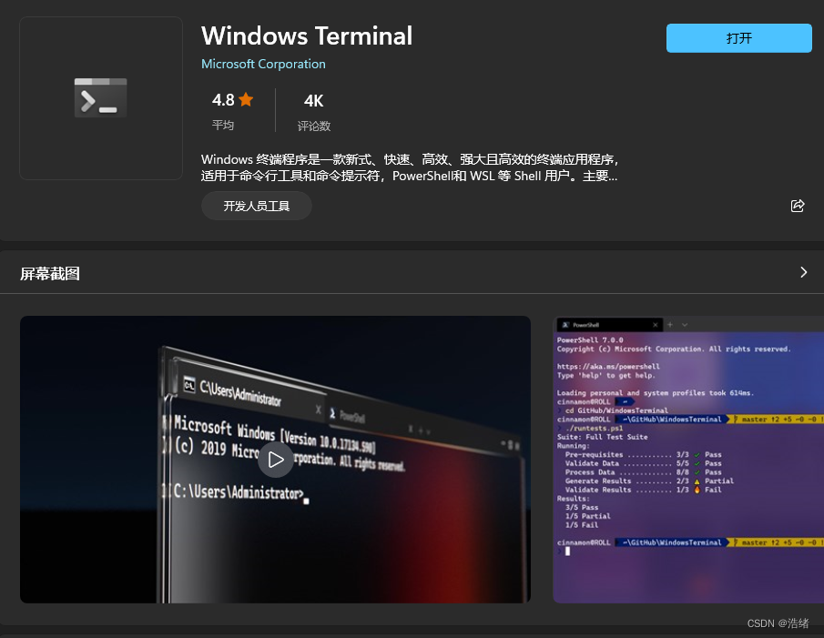Close the C:\Users\Administrator tab in the video preview
Screen dimensions: 824x638
[x=318, y=410]
